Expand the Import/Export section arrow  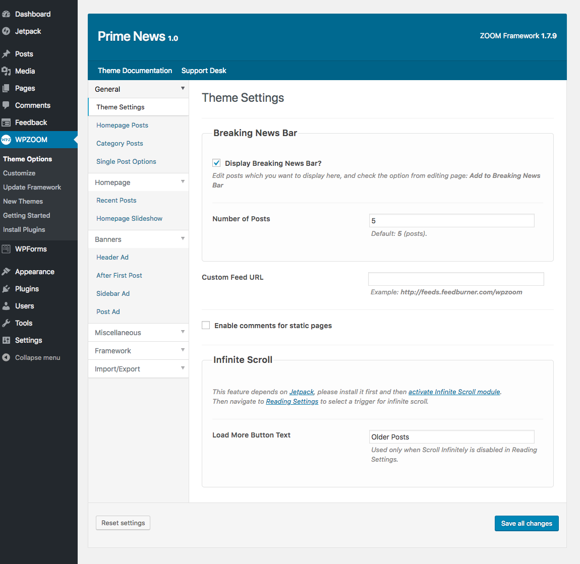pyautogui.click(x=183, y=368)
